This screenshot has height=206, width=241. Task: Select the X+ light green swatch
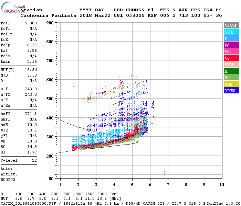point(231,78)
